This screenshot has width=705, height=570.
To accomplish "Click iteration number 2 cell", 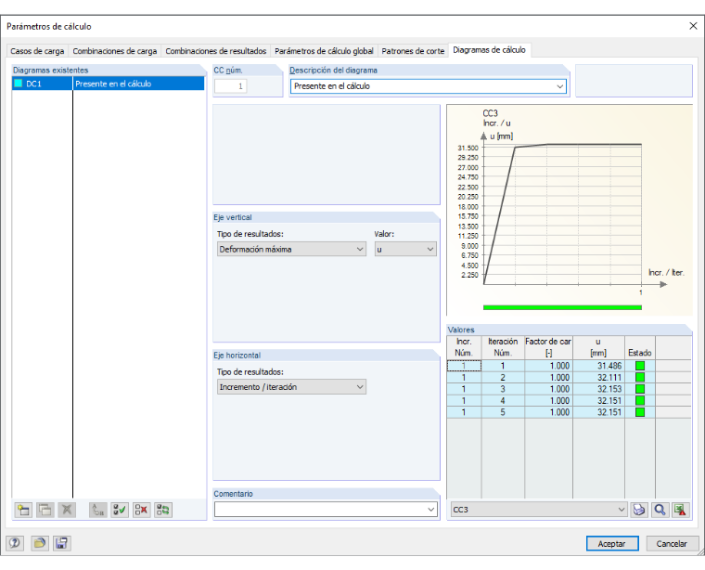I will (x=503, y=378).
